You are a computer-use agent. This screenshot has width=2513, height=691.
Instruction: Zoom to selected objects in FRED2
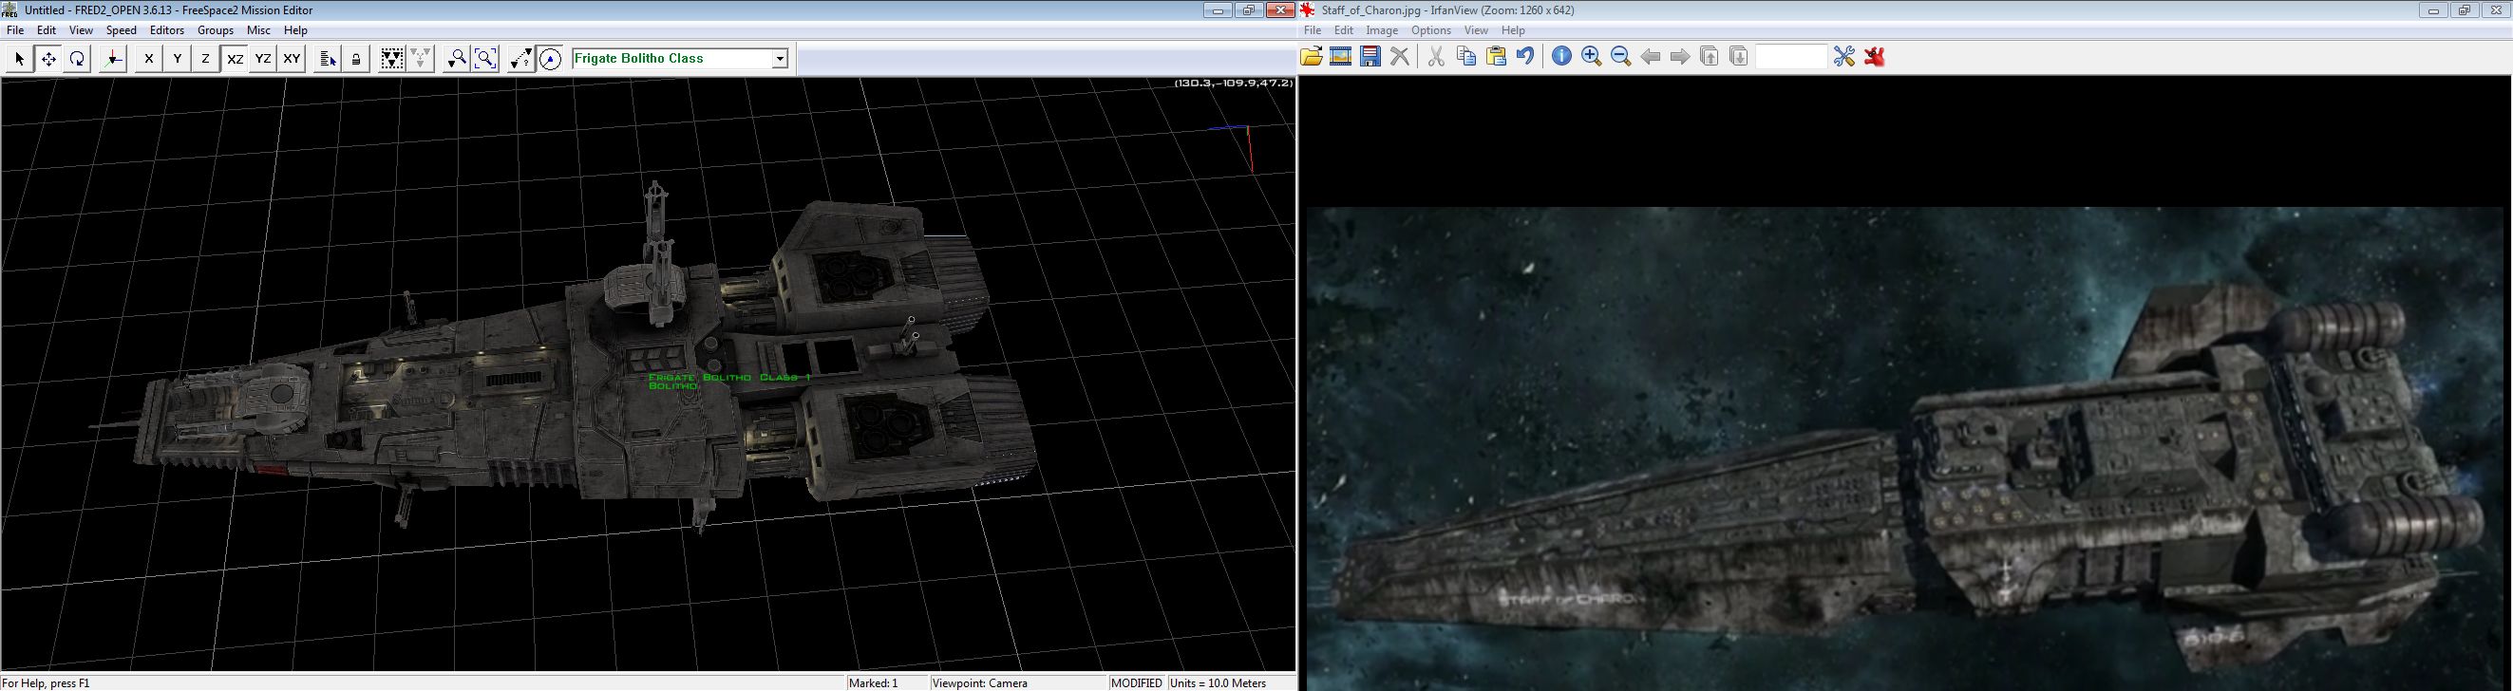[x=457, y=59]
